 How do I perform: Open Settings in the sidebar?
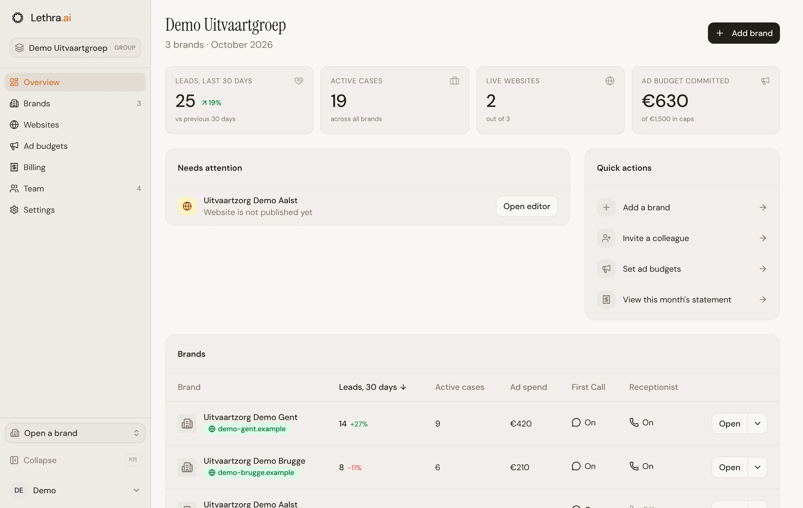[x=75, y=210]
